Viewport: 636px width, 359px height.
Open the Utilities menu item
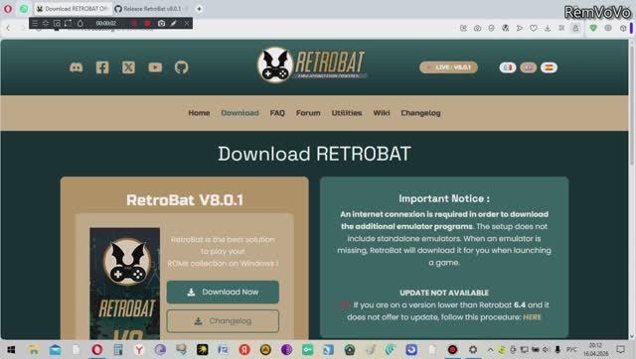click(x=347, y=113)
